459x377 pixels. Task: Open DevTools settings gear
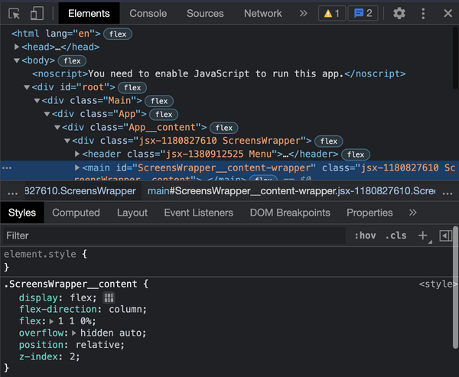[x=399, y=13]
